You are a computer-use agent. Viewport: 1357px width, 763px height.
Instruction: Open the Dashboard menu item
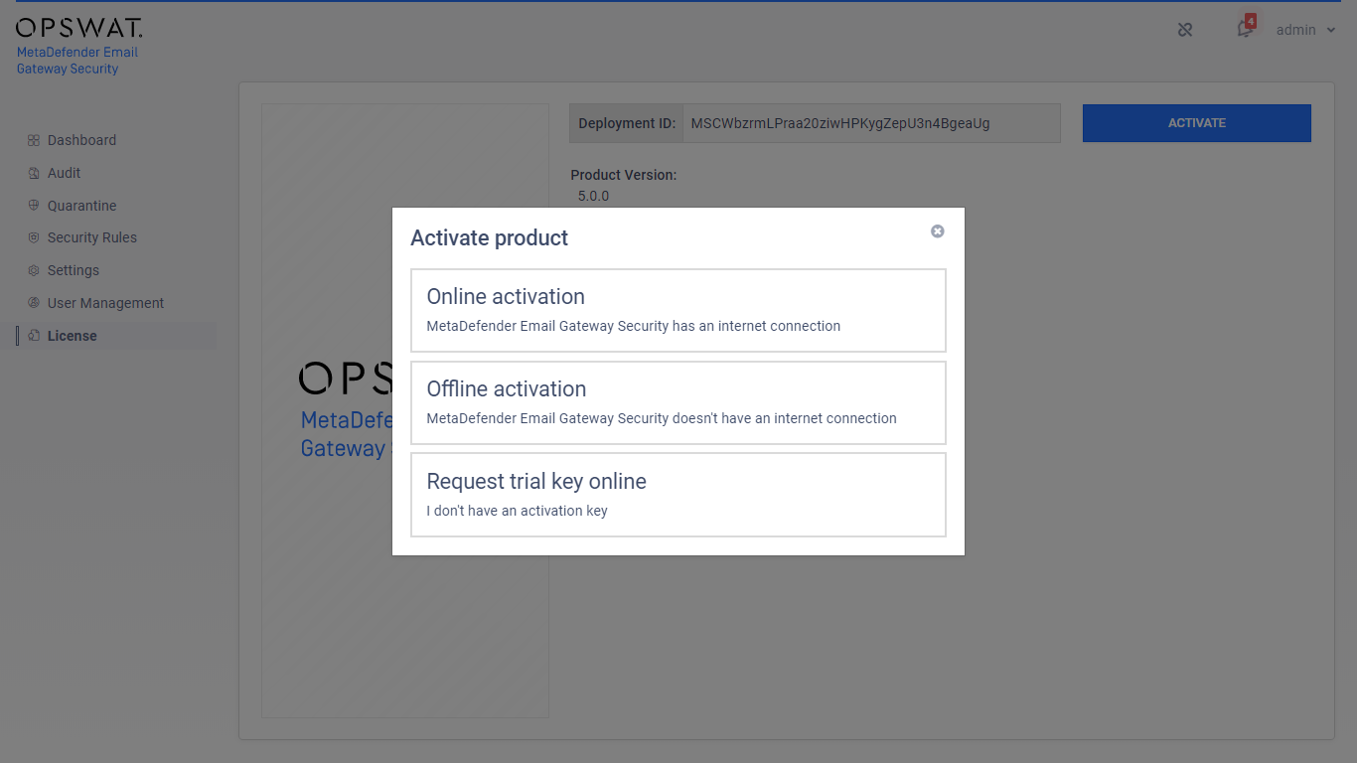pyautogui.click(x=81, y=140)
